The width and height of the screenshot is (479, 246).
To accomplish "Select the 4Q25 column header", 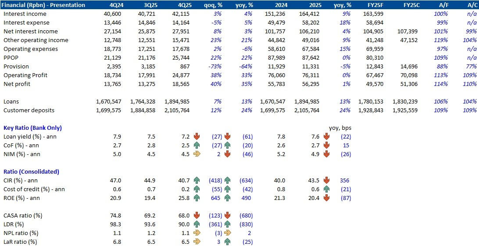I will 181,5.
